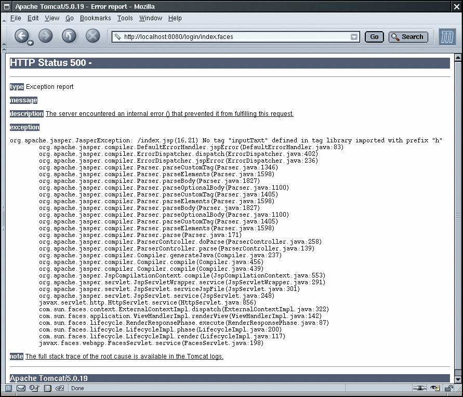Click the Go button
This screenshot has height=397, width=463.
[x=374, y=37]
